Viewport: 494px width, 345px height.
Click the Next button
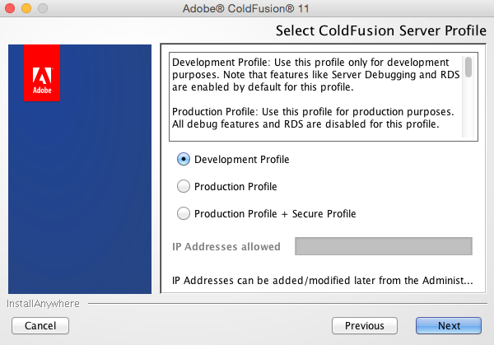449,325
